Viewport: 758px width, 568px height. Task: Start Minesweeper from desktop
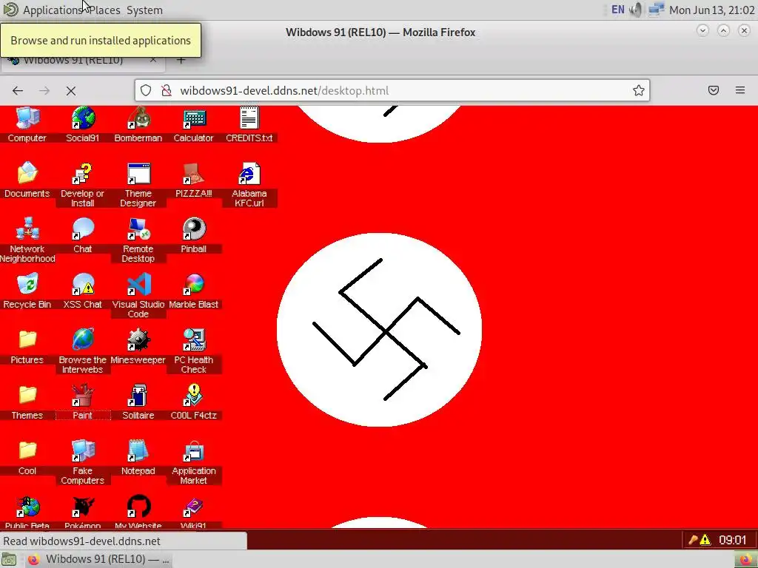pyautogui.click(x=138, y=348)
